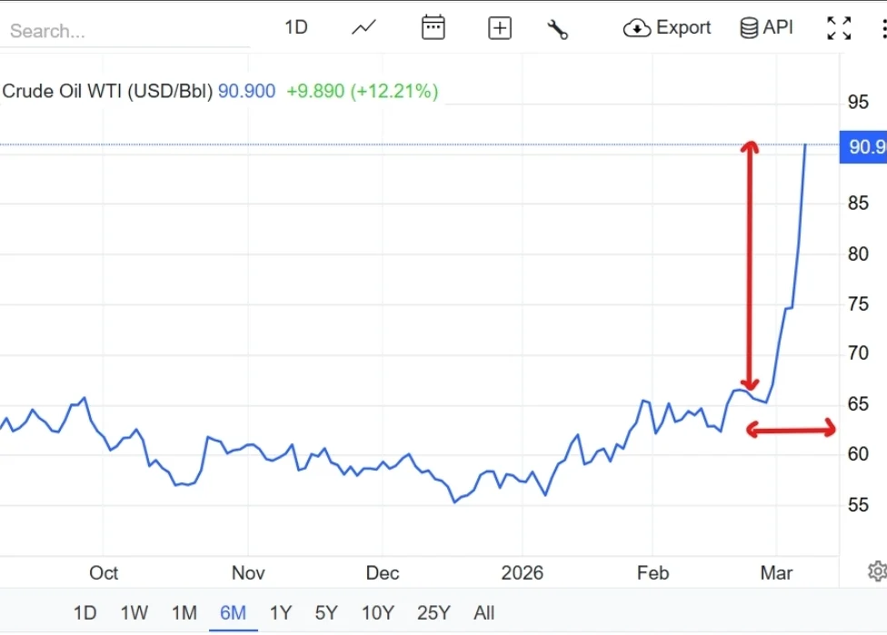Switch to the 1Y time range
This screenshot has width=887, height=635.
(x=281, y=612)
